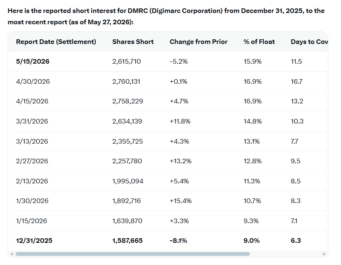Click shares short value 2,760,131

coord(126,81)
